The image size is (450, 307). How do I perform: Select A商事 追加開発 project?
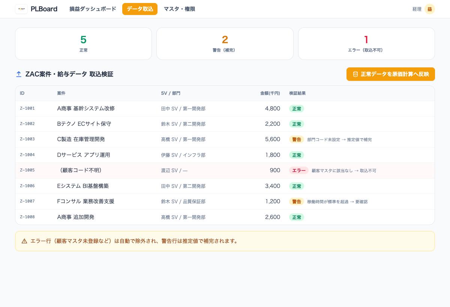coord(76,217)
